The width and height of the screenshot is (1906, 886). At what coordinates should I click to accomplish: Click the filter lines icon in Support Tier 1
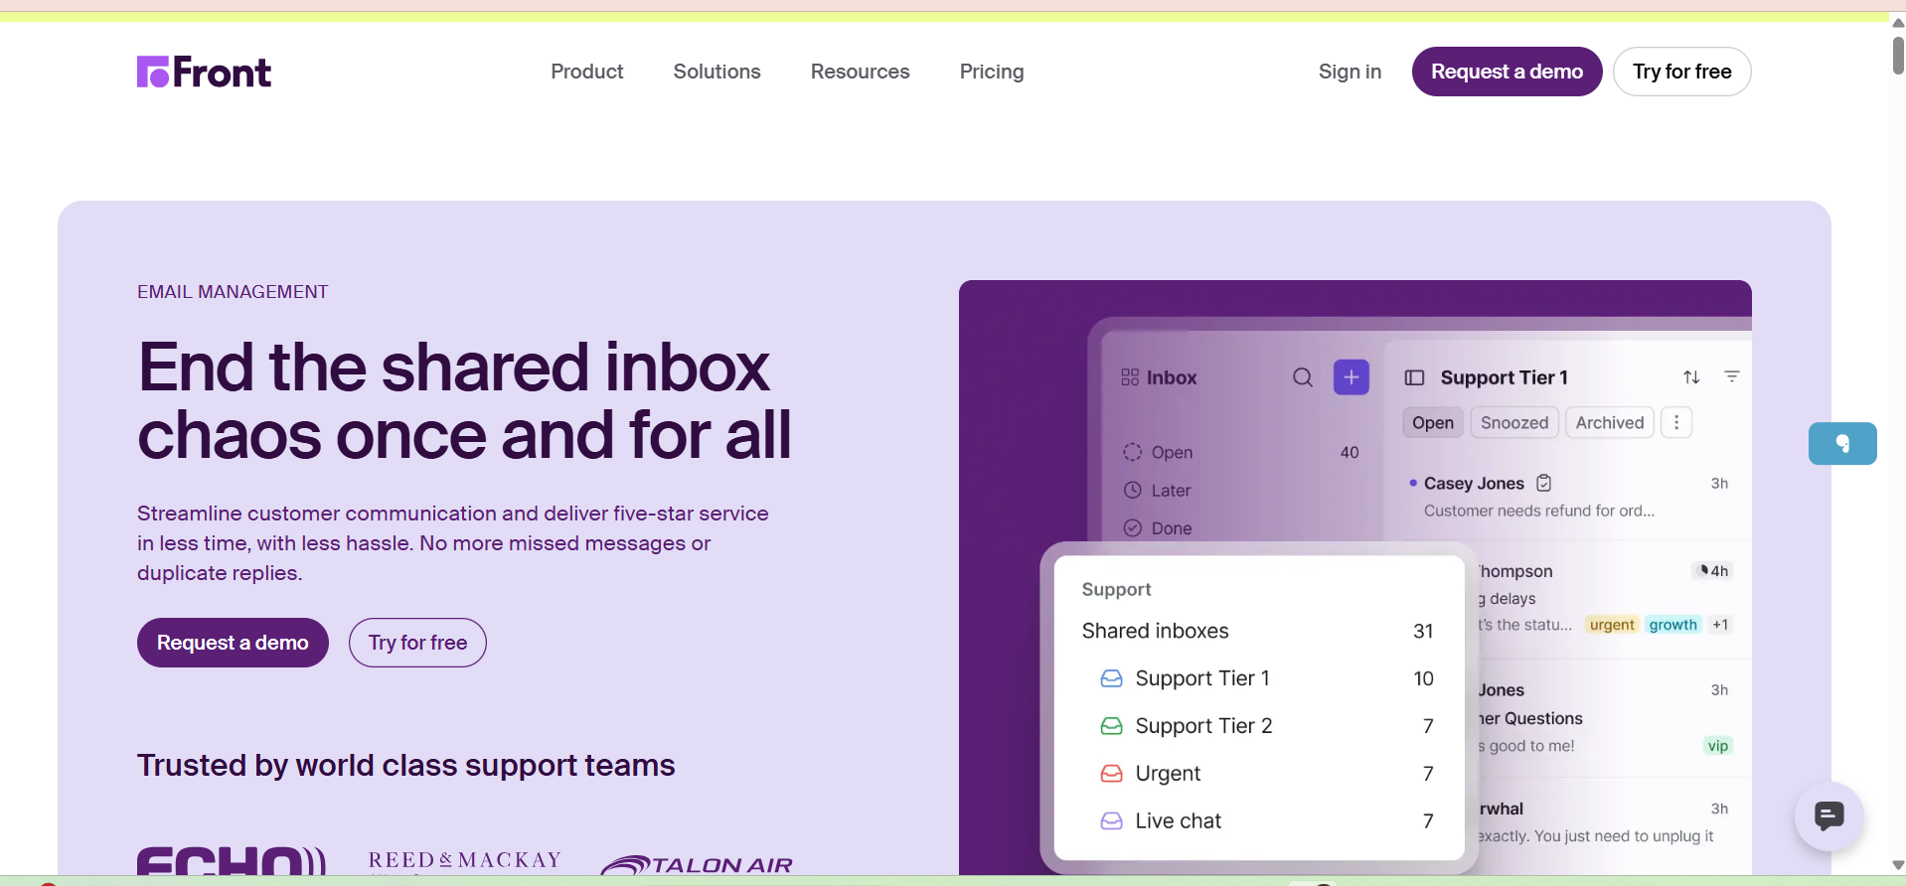tap(1731, 376)
